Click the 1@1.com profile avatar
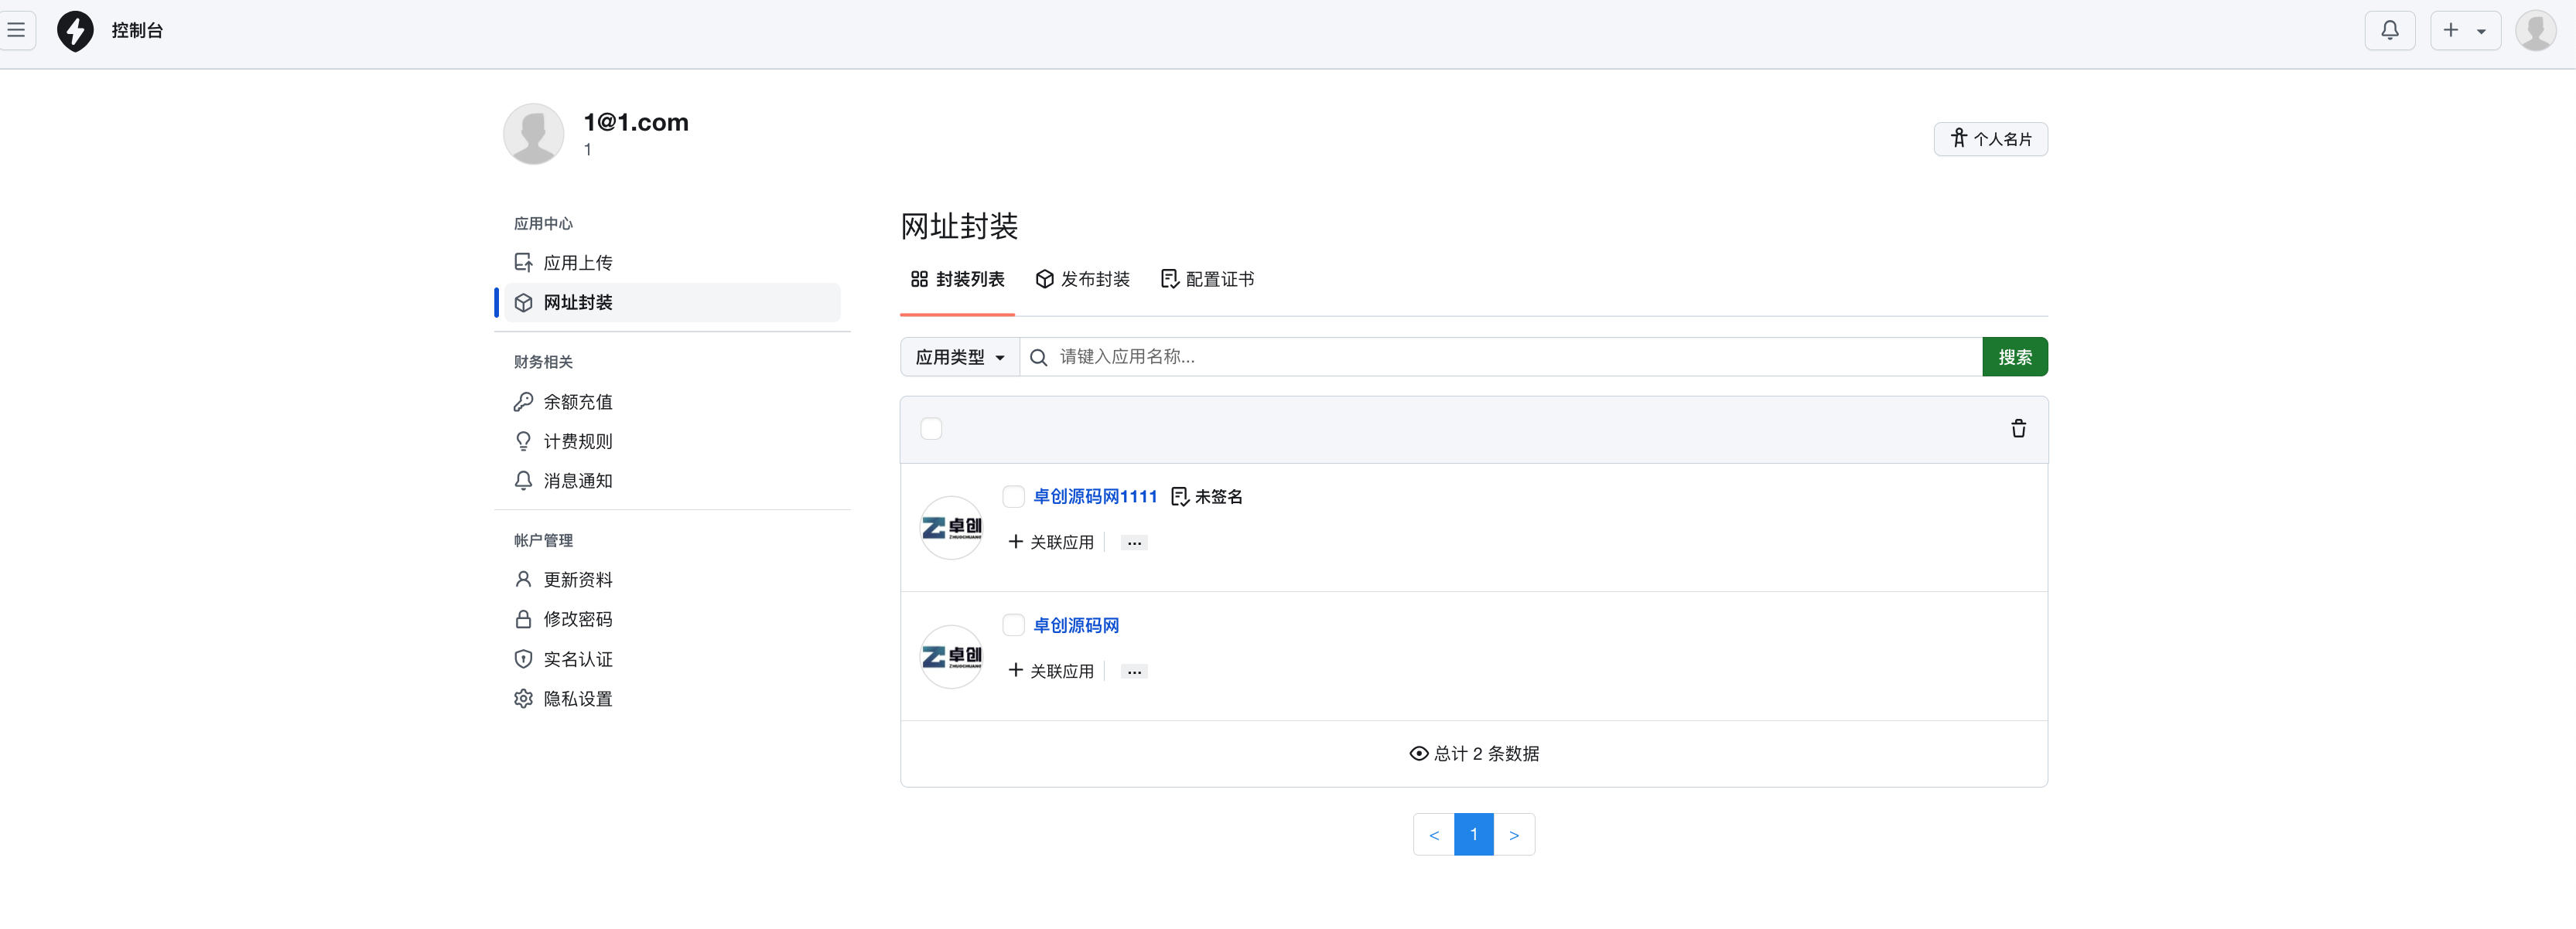2576x929 pixels. click(533, 134)
